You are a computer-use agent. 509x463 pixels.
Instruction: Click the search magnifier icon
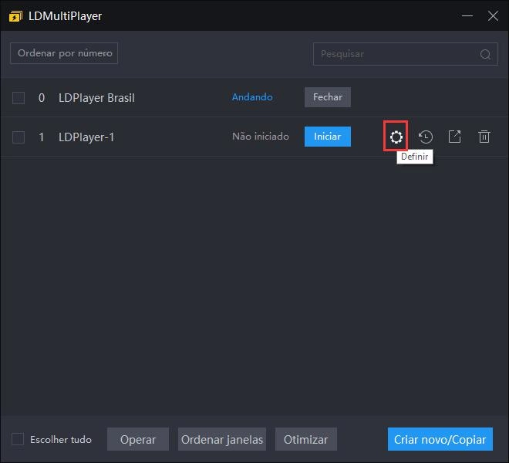485,54
